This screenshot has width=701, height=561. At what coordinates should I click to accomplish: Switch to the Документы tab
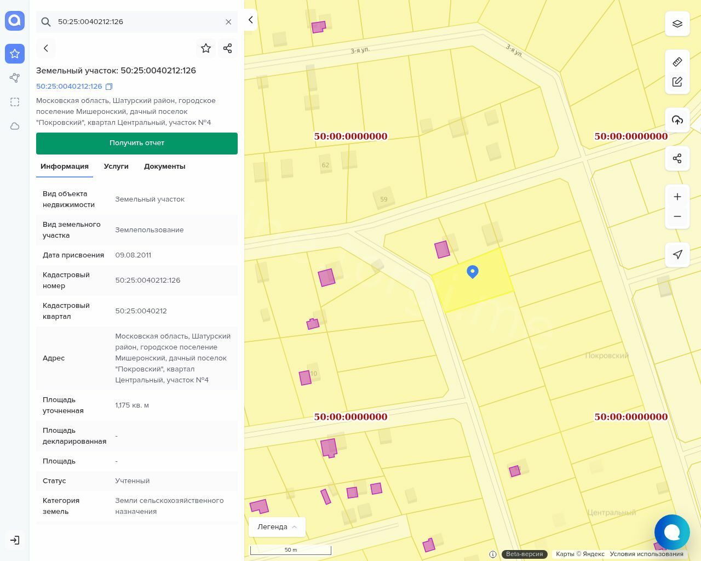[x=164, y=167]
